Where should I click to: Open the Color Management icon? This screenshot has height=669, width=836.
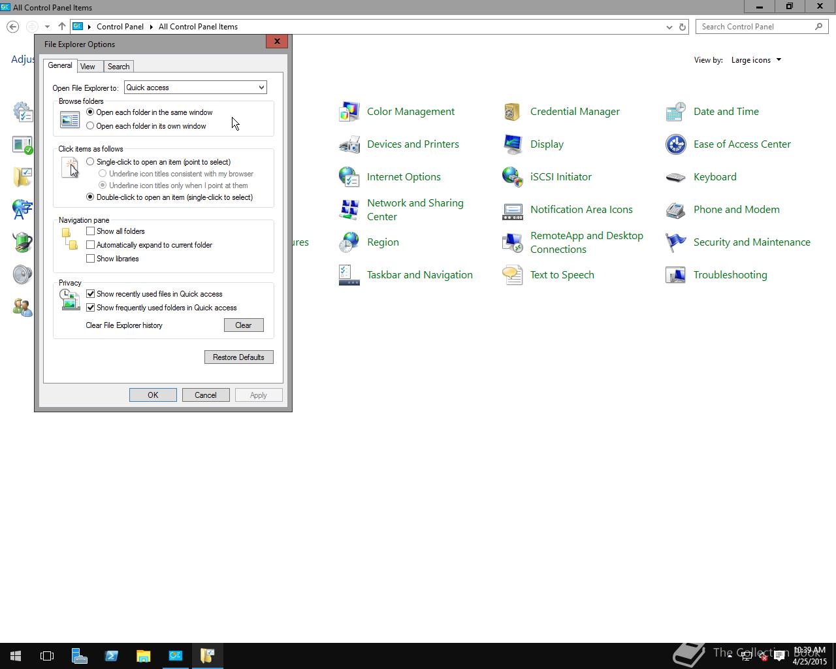pyautogui.click(x=349, y=112)
